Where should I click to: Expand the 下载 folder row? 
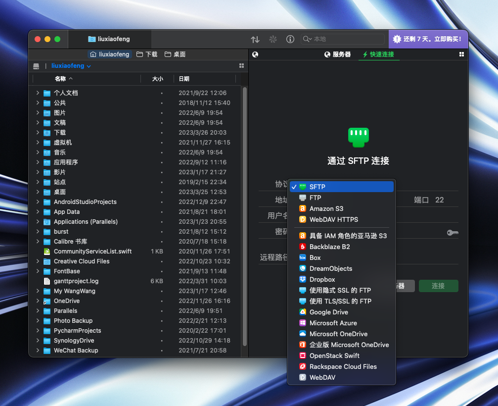(x=38, y=133)
